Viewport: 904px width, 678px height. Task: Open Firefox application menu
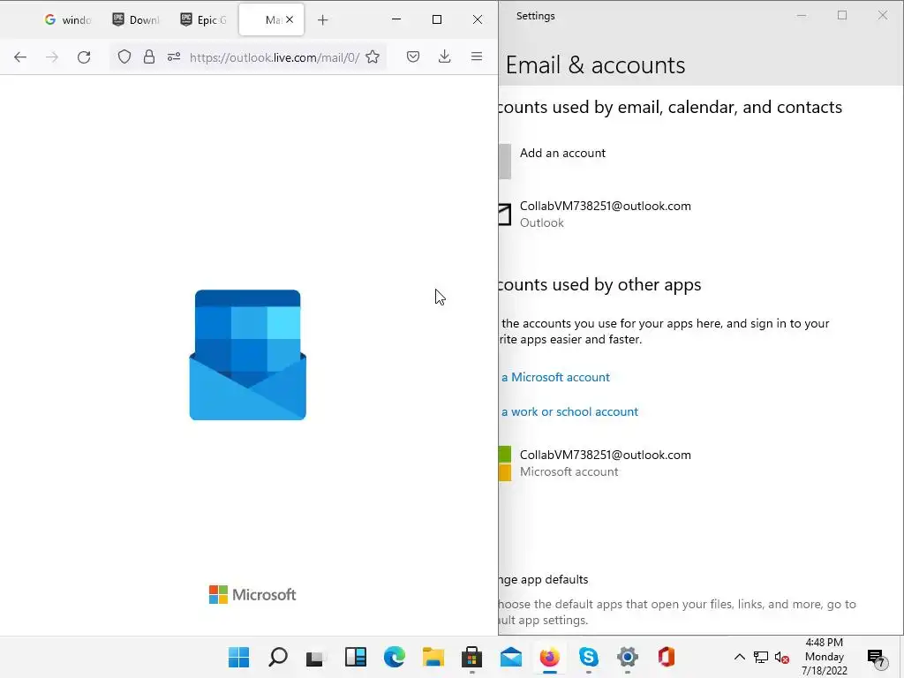476,56
